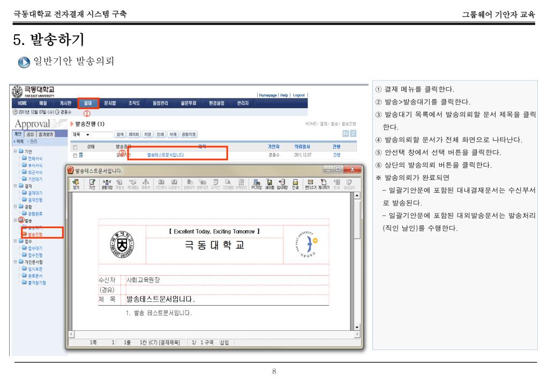Click the 삭제 delete button
Image resolution: width=548 pixels, height=379 pixels.
tap(173, 134)
